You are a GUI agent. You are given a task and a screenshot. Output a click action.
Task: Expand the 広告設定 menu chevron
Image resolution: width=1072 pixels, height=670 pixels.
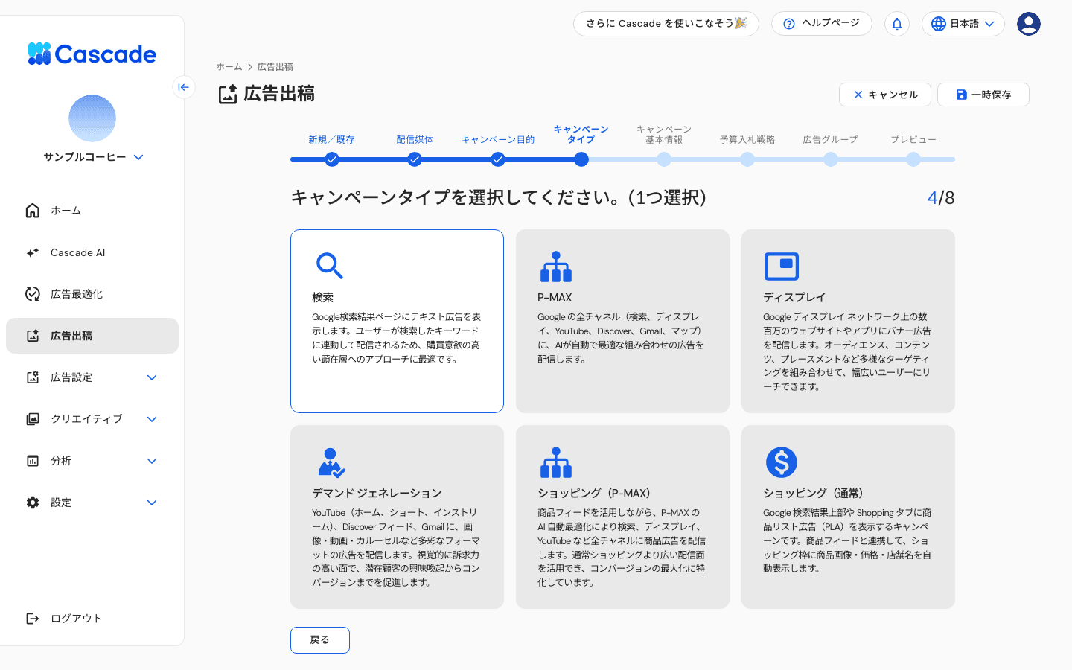click(152, 377)
